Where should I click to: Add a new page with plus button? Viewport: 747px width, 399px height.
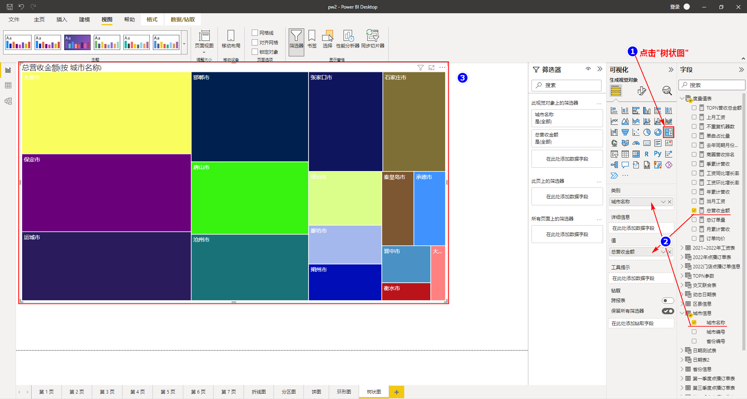396,392
